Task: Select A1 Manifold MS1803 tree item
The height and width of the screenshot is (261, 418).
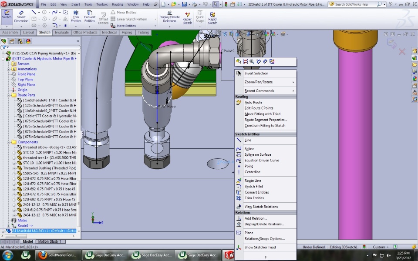Action: [44, 231]
